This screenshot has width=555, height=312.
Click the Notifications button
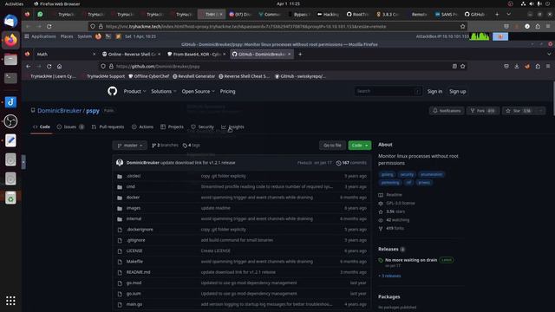pyautogui.click(x=447, y=111)
